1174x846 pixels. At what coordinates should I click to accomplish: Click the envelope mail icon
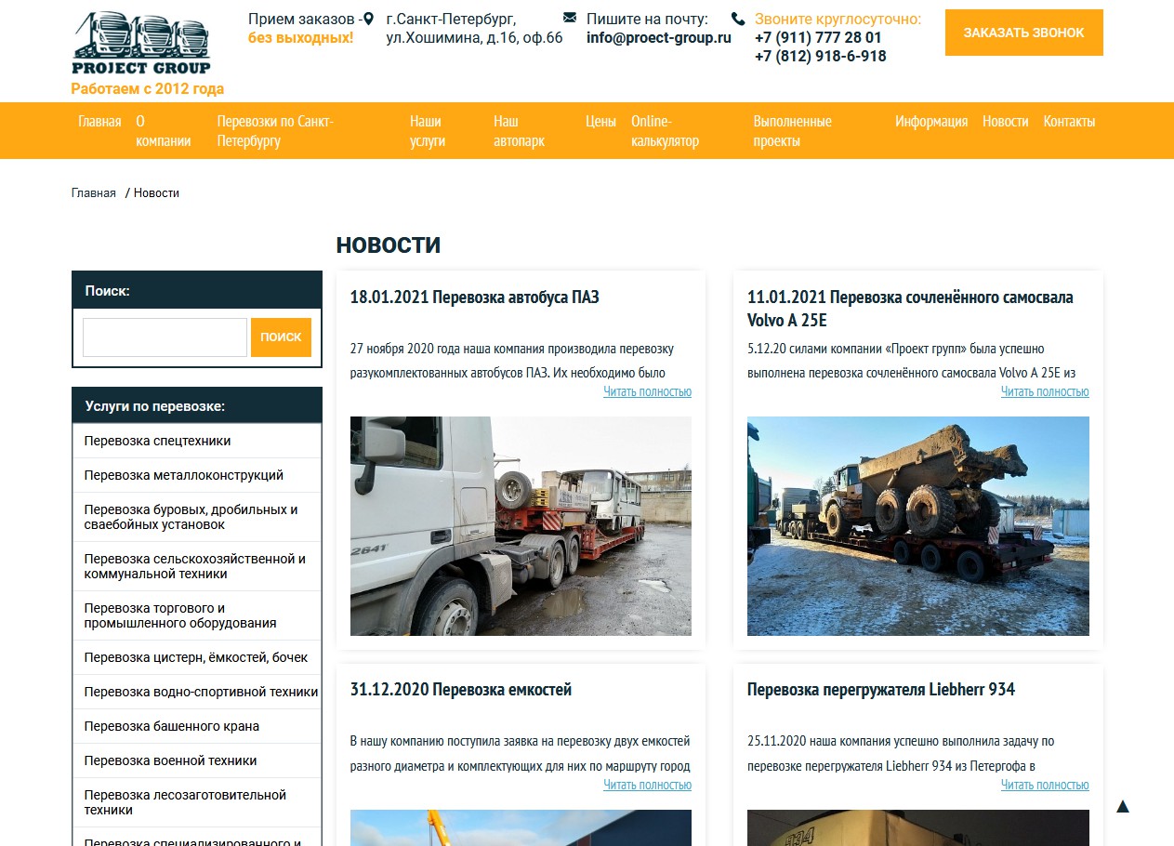(570, 18)
